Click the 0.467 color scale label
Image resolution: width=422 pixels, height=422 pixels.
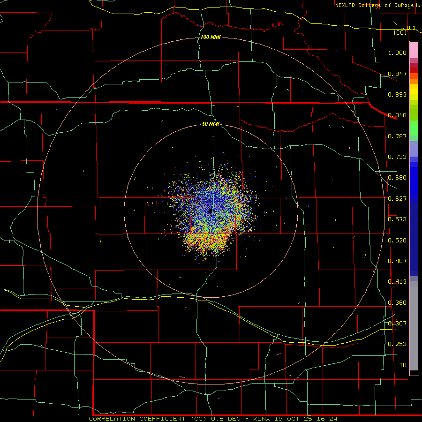[397, 261]
